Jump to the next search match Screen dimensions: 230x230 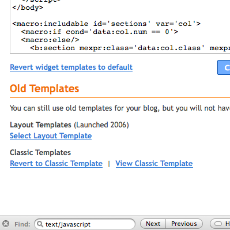click(153, 224)
